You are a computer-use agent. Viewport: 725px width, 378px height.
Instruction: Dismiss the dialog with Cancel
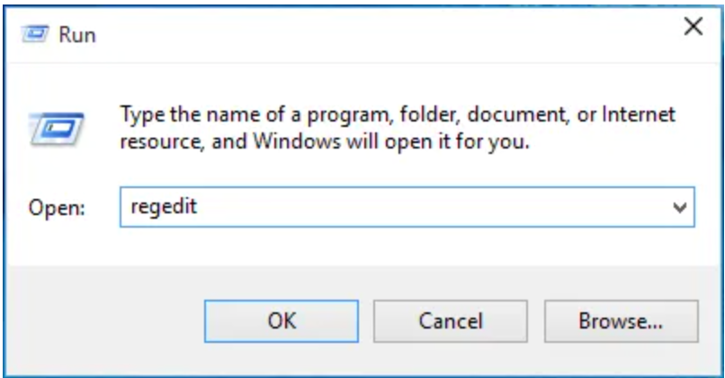(x=451, y=321)
